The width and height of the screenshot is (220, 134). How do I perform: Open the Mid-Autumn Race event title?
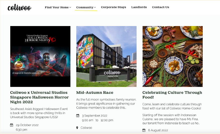pyautogui.click(x=95, y=93)
